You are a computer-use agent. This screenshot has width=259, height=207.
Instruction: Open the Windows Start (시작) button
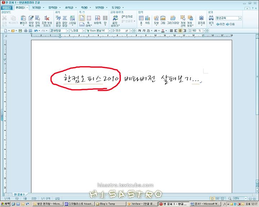tap(5, 204)
